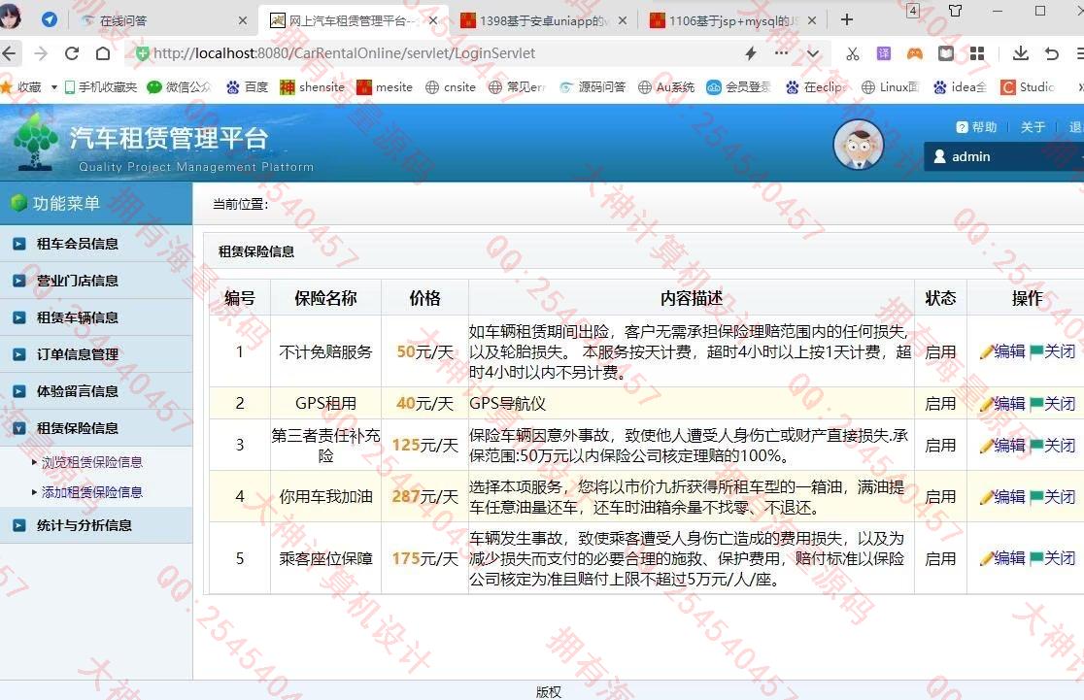
Task: Open the 源码问答 bookmark
Action: click(x=593, y=87)
